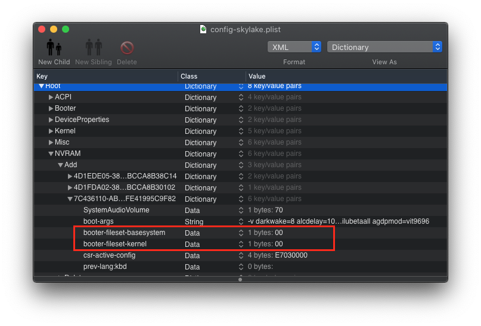Screen dimensions: 481x326
Task: Click the Key column header
Action: (x=106, y=76)
